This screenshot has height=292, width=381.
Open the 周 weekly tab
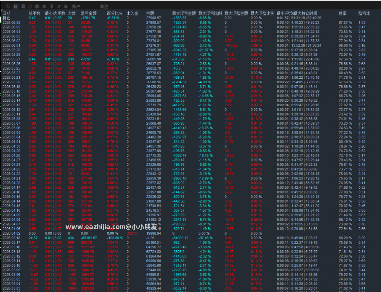[x=23, y=6]
